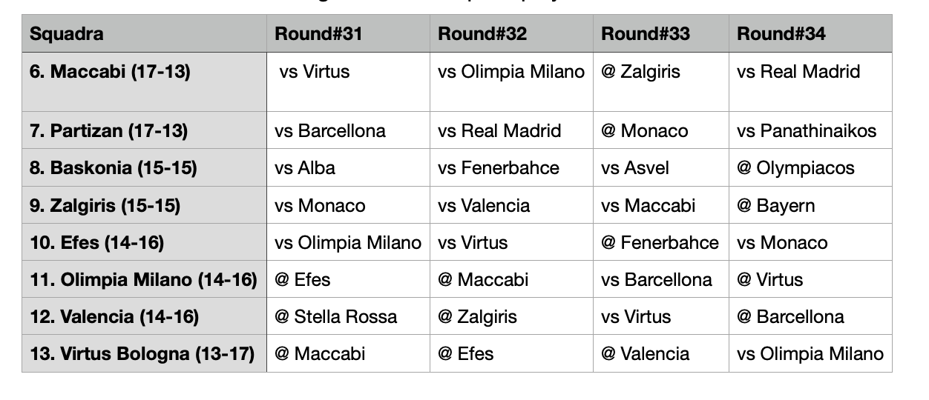Screen dimensions: 929x400
Task: Select the vs Asvel cell
Action: pyautogui.click(x=661, y=167)
